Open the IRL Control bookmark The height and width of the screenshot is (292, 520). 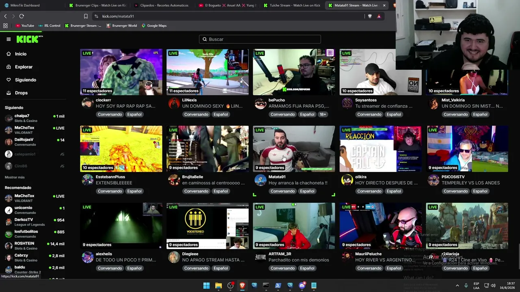pos(49,26)
